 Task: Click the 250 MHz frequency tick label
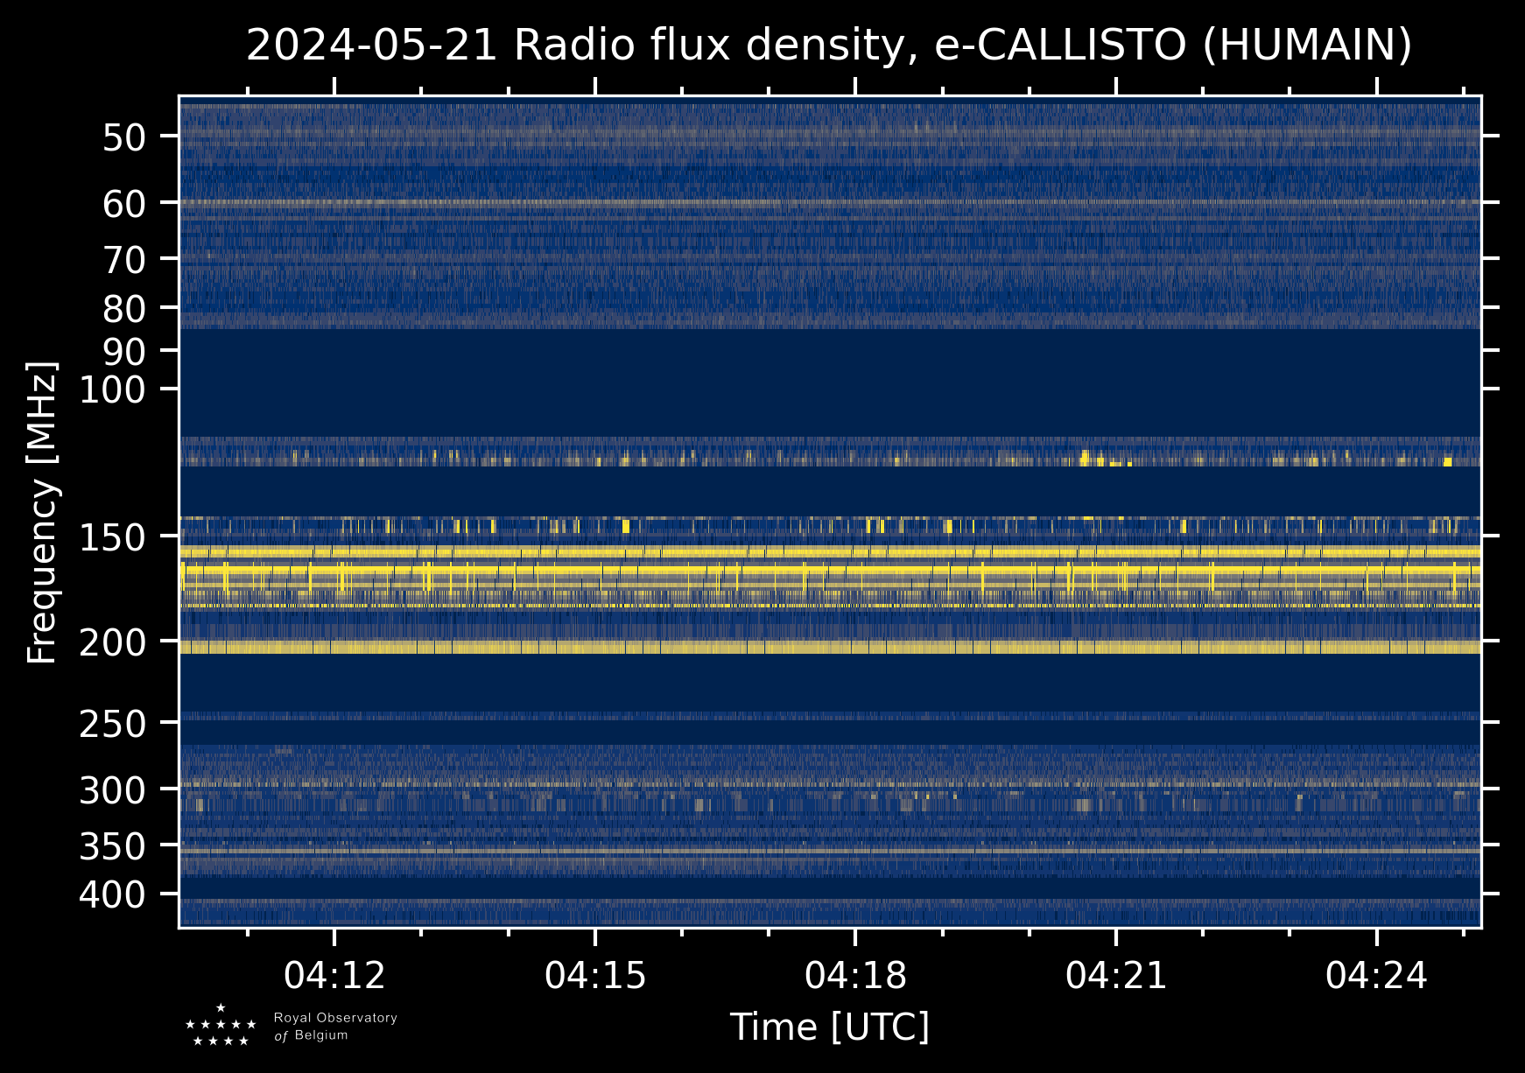point(112,725)
